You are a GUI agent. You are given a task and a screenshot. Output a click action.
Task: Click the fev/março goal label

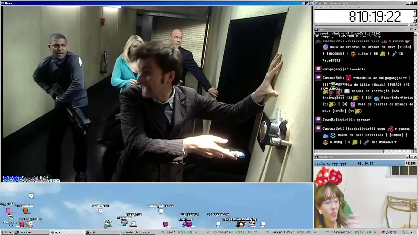[x=330, y=164]
